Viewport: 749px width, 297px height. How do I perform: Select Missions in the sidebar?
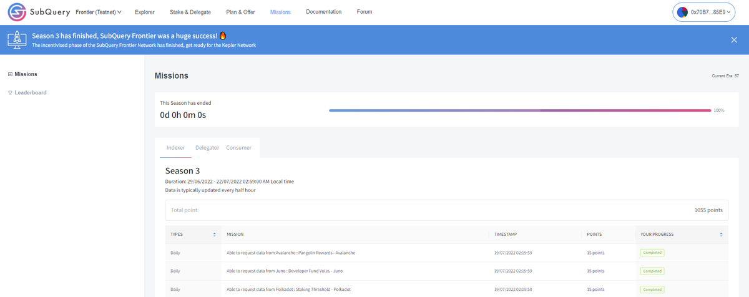pos(26,74)
